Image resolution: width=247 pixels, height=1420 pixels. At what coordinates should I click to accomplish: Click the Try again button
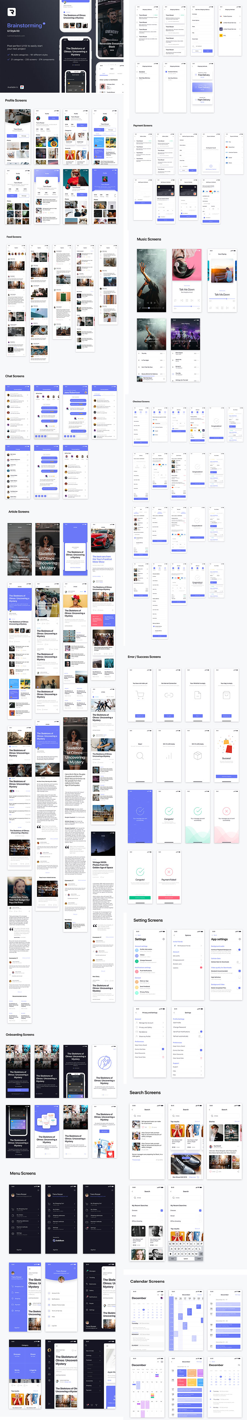click(x=169, y=715)
